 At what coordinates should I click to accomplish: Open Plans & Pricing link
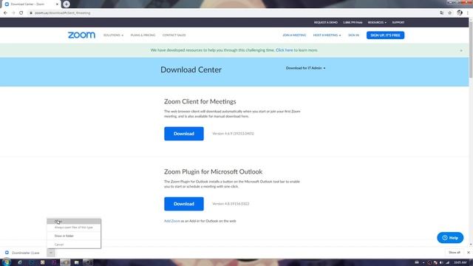(143, 35)
